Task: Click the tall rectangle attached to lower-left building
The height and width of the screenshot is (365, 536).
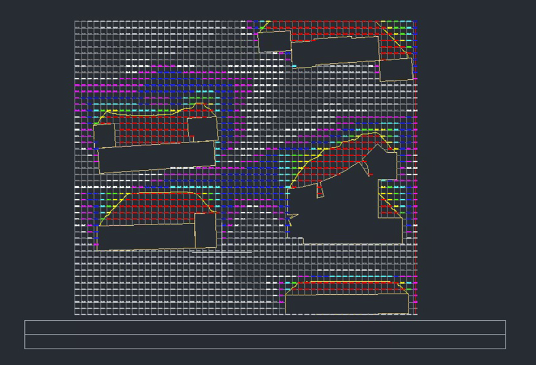Action: (206, 231)
